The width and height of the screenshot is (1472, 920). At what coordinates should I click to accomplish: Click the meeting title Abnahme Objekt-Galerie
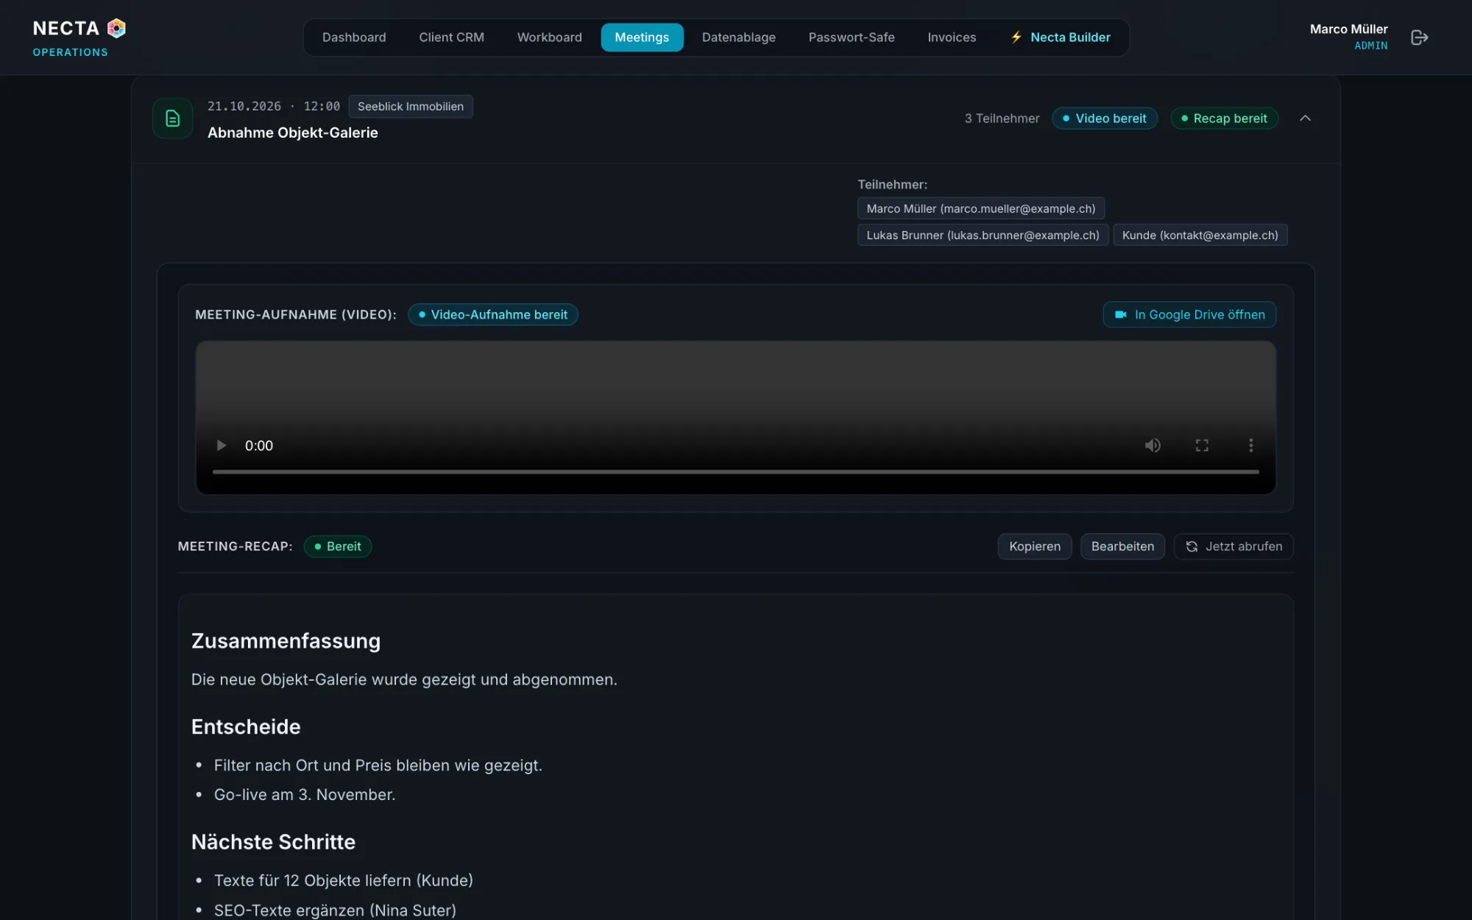(293, 133)
